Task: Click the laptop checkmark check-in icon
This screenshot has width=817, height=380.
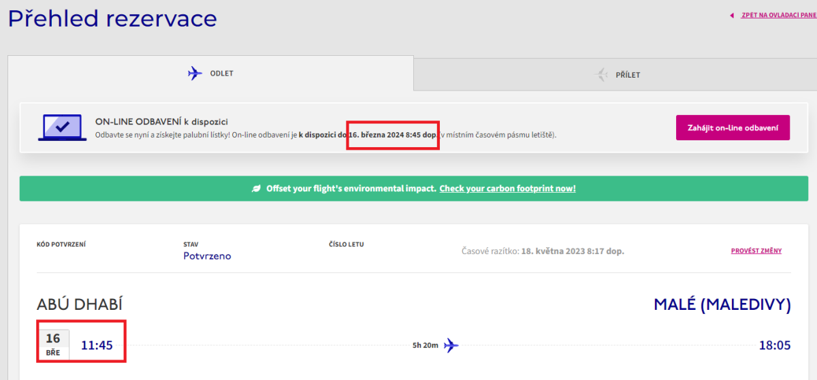Action: (62, 127)
